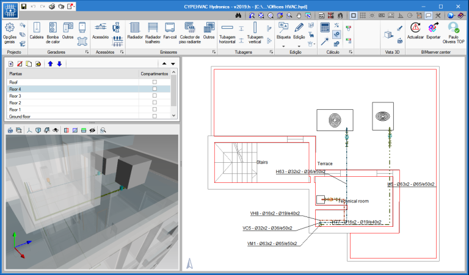
Task: Check Compartimentos box for Floor 2
Action: coord(155,102)
